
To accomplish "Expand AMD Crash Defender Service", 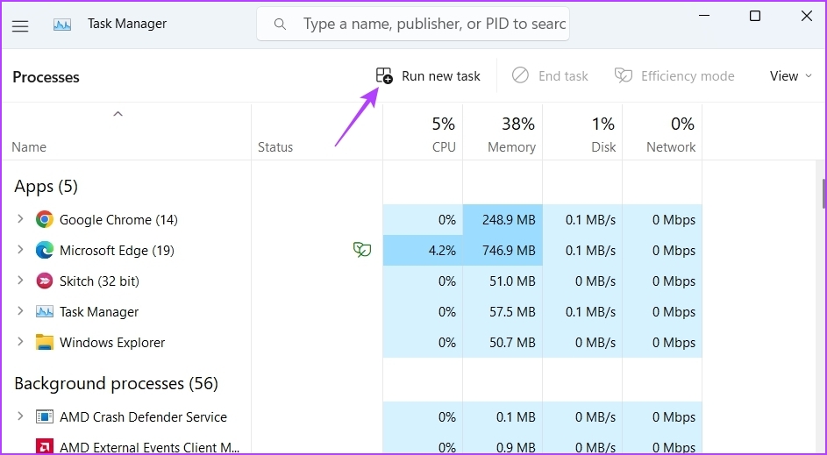I will pos(20,416).
